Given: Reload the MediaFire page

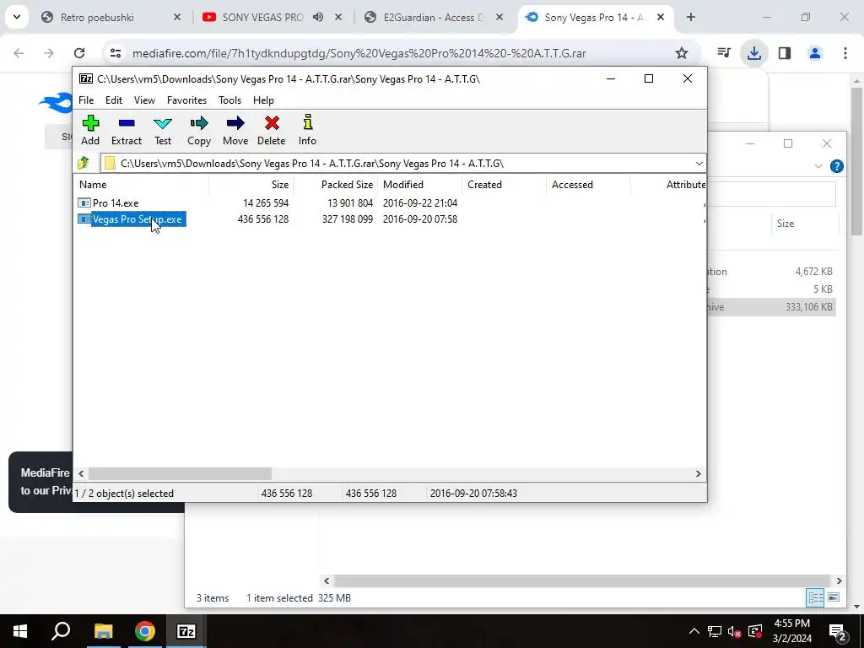Looking at the screenshot, I should [79, 53].
